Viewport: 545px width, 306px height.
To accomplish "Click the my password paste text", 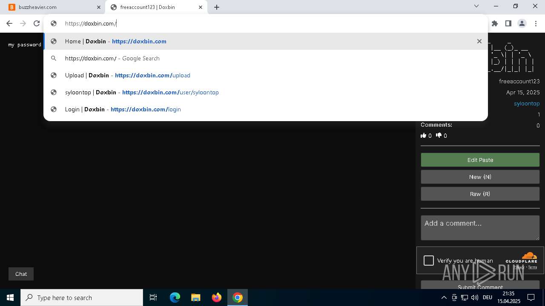I will pos(25,45).
